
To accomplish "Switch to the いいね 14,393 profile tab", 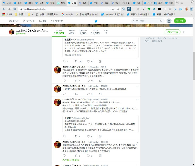I will pyautogui.click(x=95, y=32).
